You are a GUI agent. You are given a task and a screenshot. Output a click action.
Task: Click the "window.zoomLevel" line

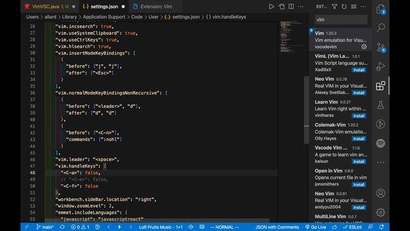pyautogui.click(x=84, y=206)
